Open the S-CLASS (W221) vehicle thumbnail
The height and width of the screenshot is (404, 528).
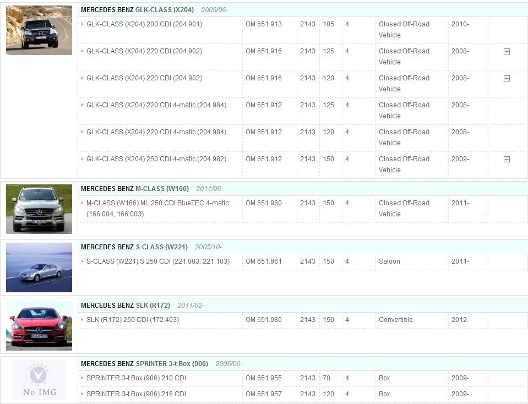click(39, 267)
